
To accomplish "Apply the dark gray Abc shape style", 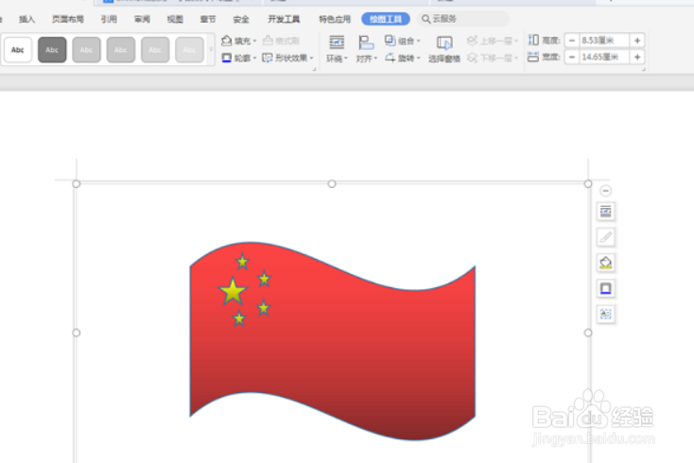I will [52, 49].
